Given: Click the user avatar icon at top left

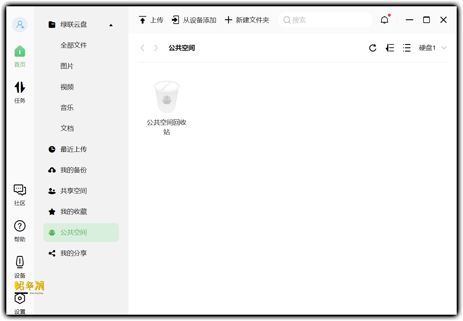Looking at the screenshot, I should click(20, 24).
